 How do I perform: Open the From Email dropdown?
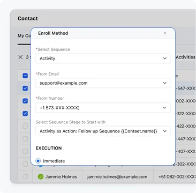click(103, 83)
